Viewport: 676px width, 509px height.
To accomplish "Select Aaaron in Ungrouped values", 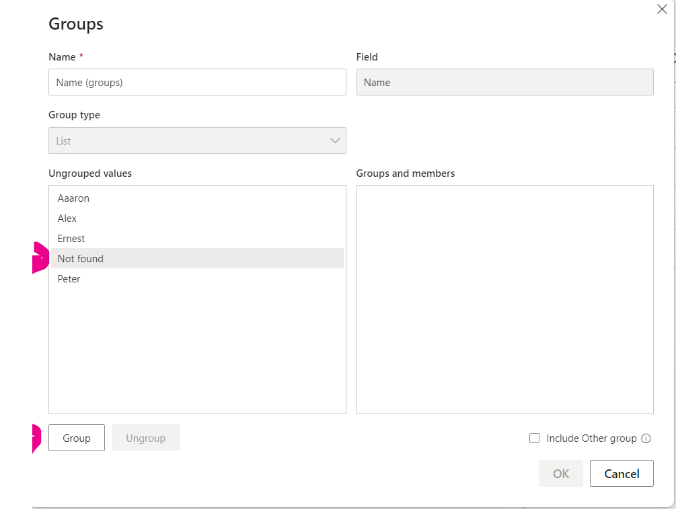I will point(197,198).
